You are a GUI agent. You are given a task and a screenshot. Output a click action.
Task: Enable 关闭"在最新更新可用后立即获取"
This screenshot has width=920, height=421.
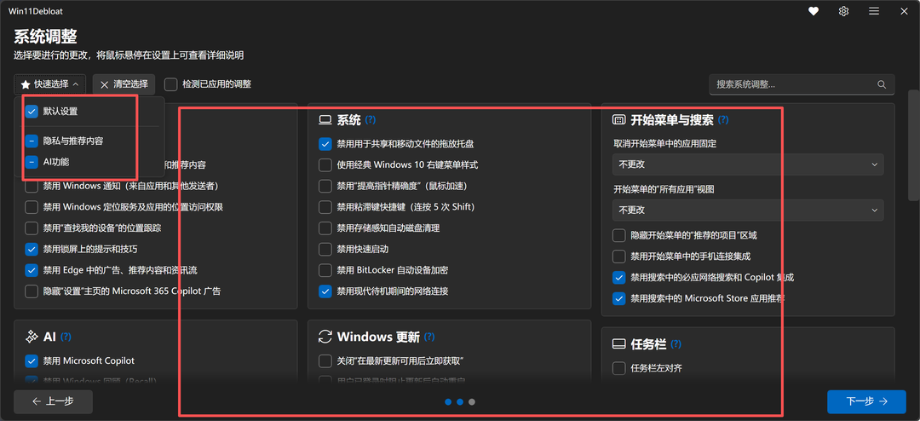click(x=325, y=360)
